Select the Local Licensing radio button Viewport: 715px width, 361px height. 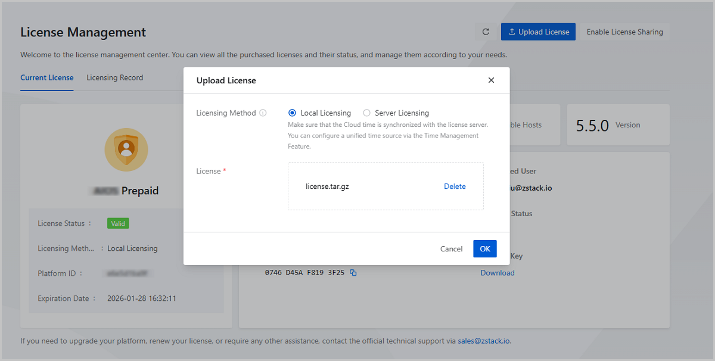point(292,113)
